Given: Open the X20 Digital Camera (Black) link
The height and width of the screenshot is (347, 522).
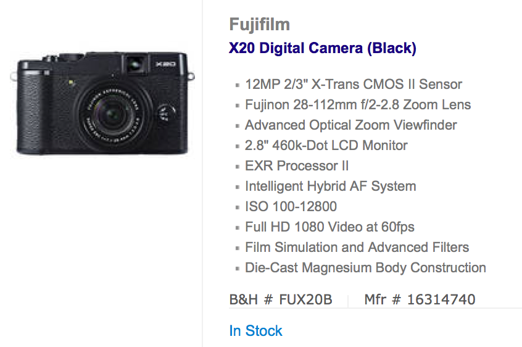Looking at the screenshot, I should (323, 48).
